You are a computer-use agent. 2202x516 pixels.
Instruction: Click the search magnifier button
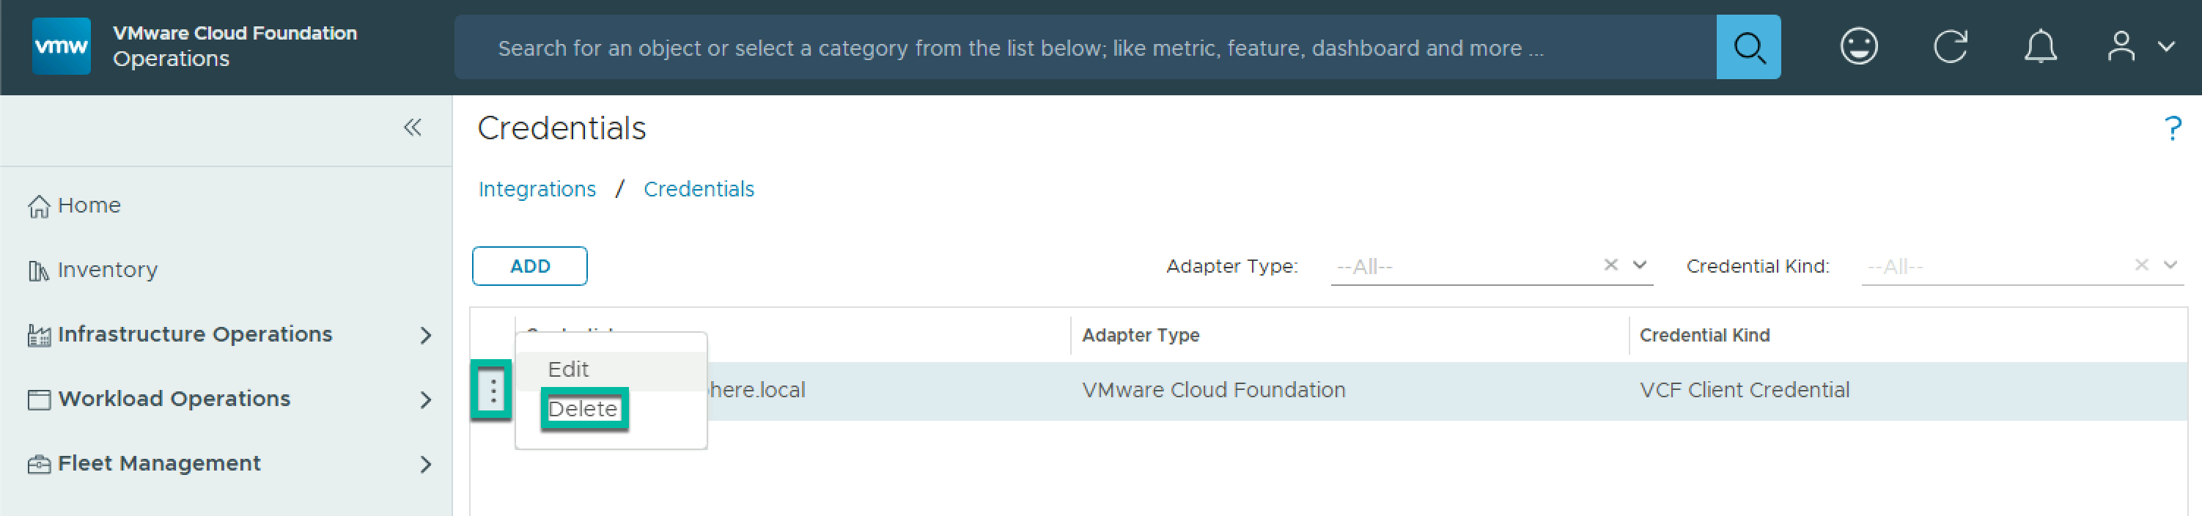coord(1748,47)
